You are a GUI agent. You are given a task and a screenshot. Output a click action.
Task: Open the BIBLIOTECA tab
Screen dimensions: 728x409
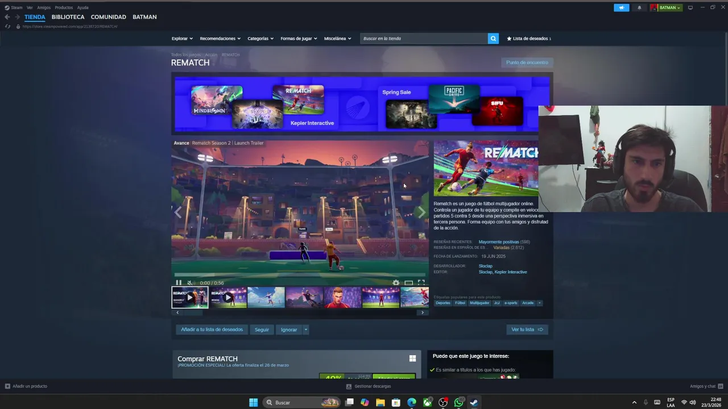68,17
